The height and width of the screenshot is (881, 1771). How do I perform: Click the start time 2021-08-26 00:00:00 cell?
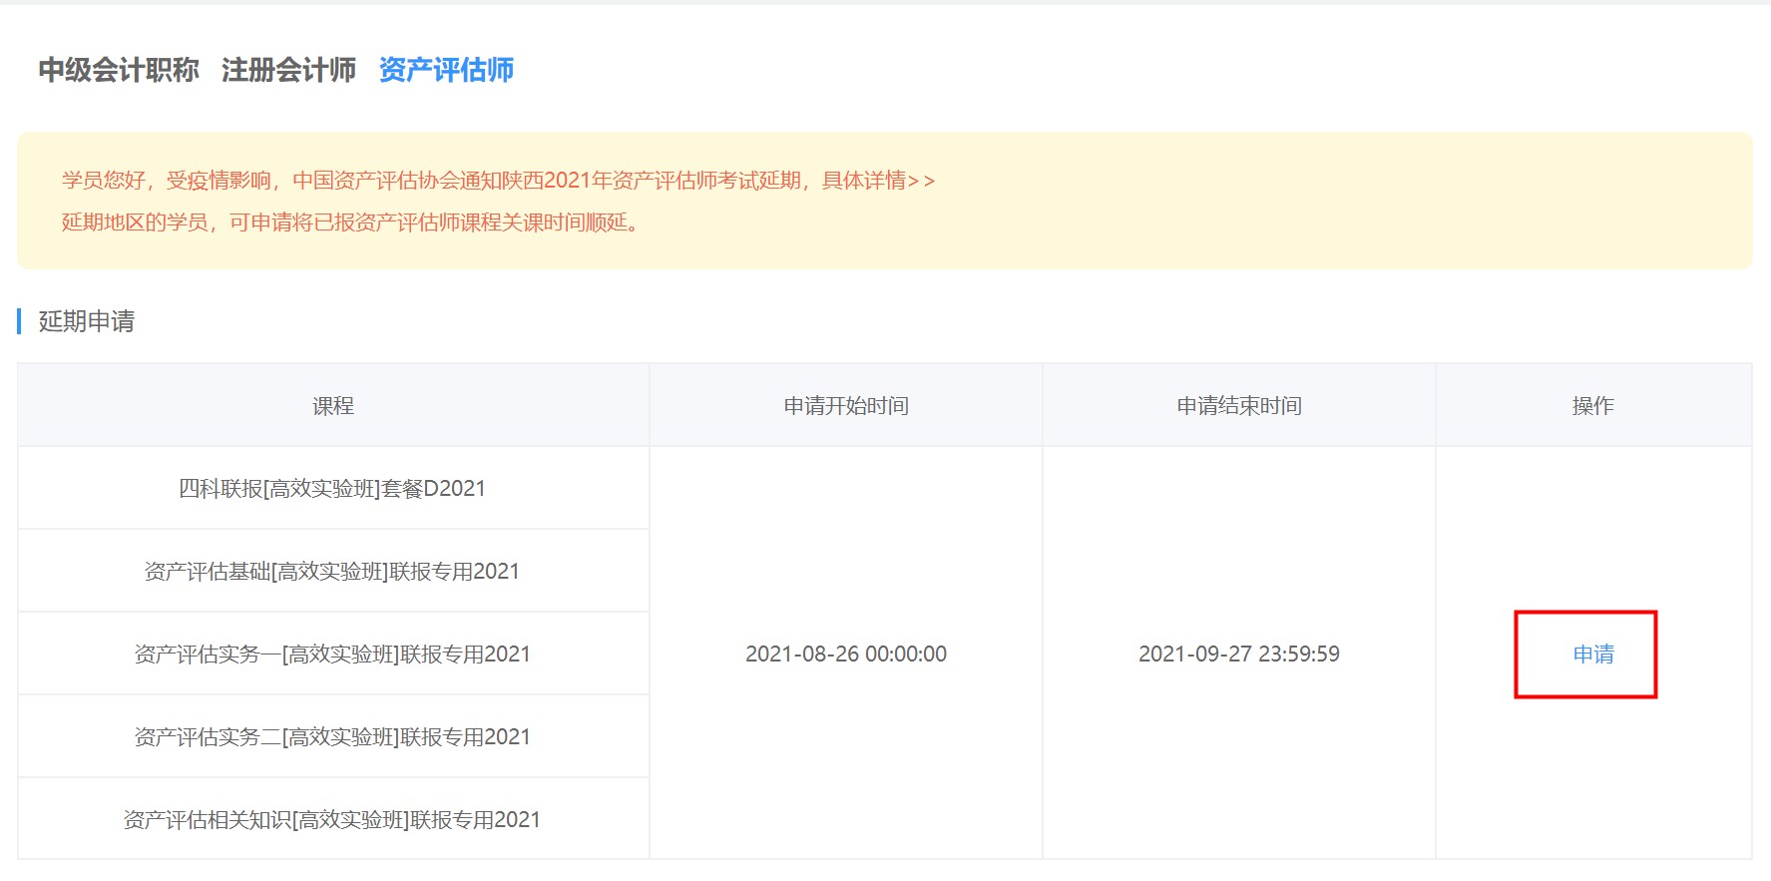pyautogui.click(x=846, y=655)
